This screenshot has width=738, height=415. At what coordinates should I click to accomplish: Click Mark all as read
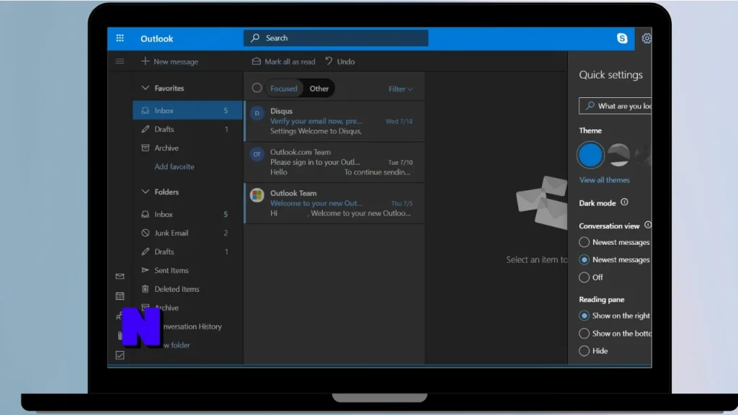click(x=283, y=61)
